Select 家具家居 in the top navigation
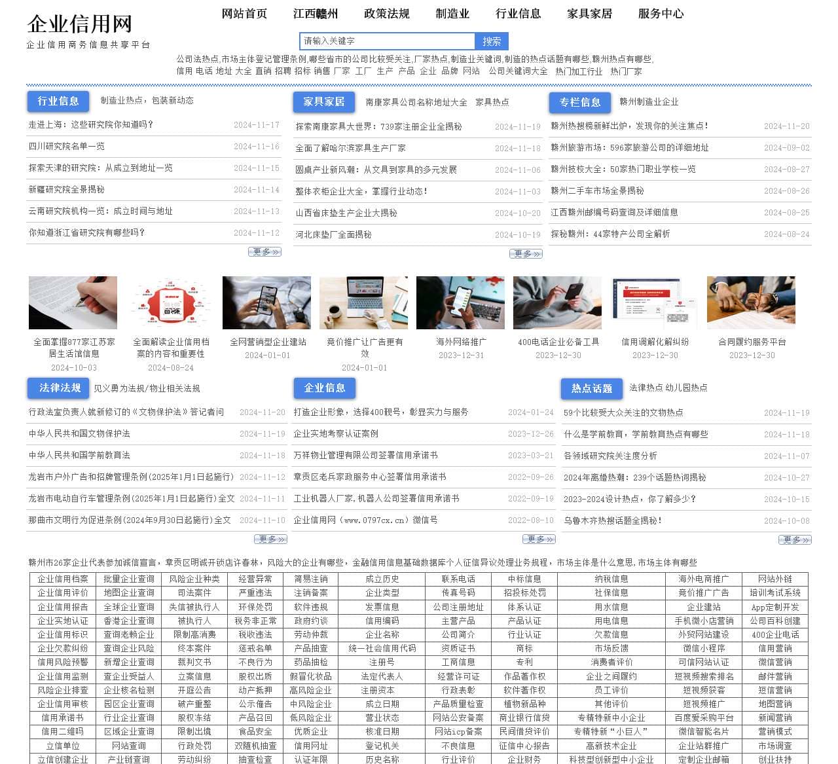 pyautogui.click(x=589, y=14)
